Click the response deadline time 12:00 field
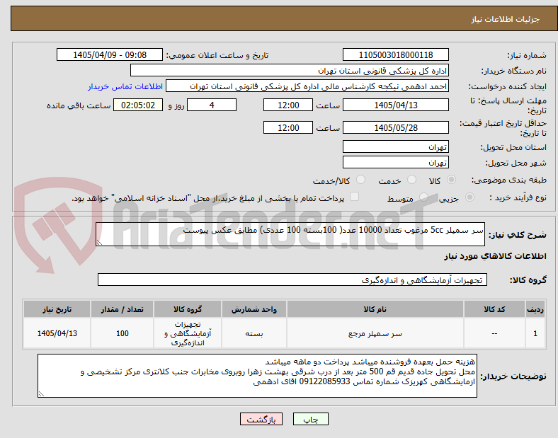The width and height of the screenshot is (558, 438). point(288,105)
